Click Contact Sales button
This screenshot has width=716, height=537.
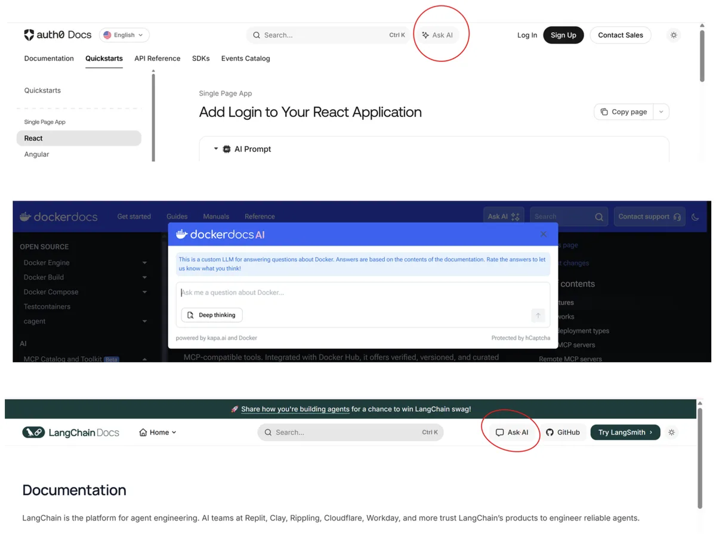click(621, 35)
